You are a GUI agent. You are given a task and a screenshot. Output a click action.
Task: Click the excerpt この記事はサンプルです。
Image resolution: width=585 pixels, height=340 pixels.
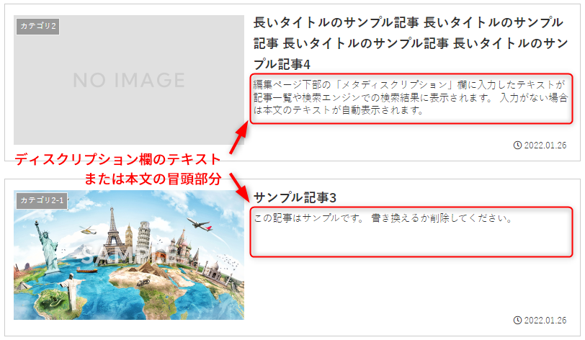pos(383,218)
